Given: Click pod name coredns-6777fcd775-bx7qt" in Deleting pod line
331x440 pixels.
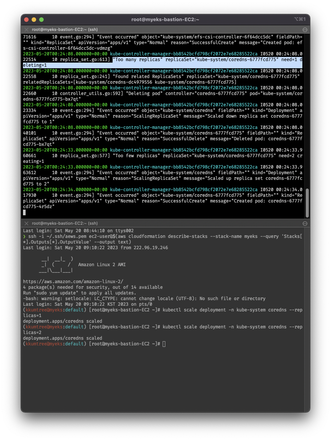Looking at the screenshot, I should 163,96.
